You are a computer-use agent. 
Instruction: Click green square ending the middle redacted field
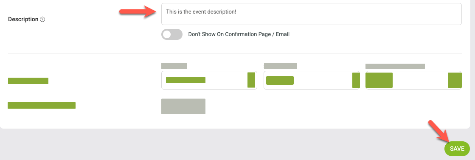pos(356,80)
